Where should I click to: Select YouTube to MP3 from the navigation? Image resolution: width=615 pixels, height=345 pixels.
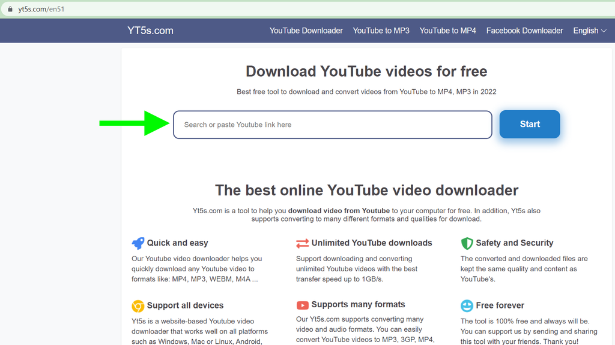tap(381, 31)
